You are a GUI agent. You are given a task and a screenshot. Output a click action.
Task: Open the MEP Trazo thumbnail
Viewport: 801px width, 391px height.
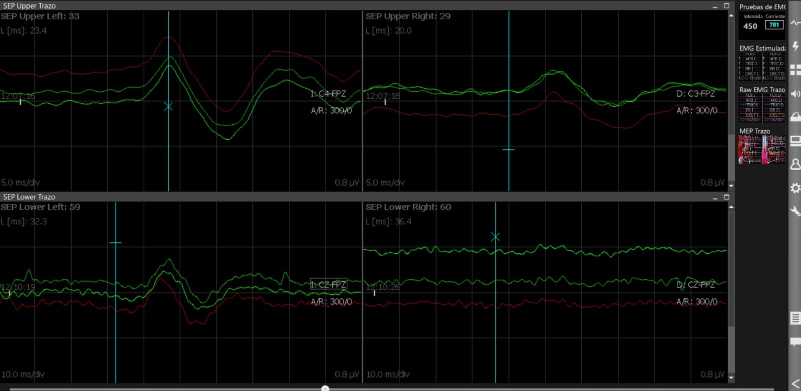click(762, 149)
